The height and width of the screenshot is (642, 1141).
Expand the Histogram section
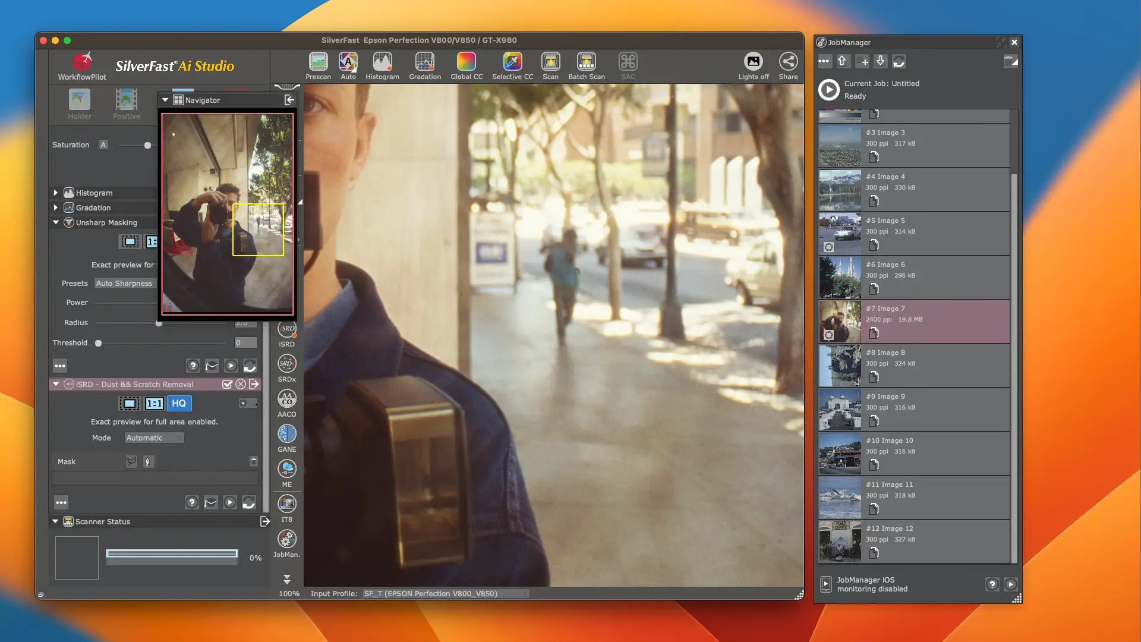(56, 193)
